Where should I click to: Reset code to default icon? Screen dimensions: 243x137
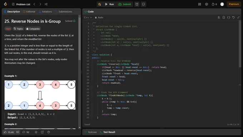tap(233, 18)
